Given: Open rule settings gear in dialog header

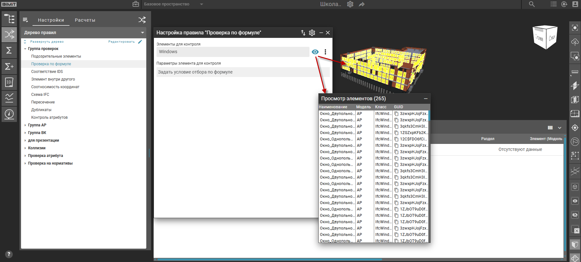Looking at the screenshot, I should (x=312, y=32).
